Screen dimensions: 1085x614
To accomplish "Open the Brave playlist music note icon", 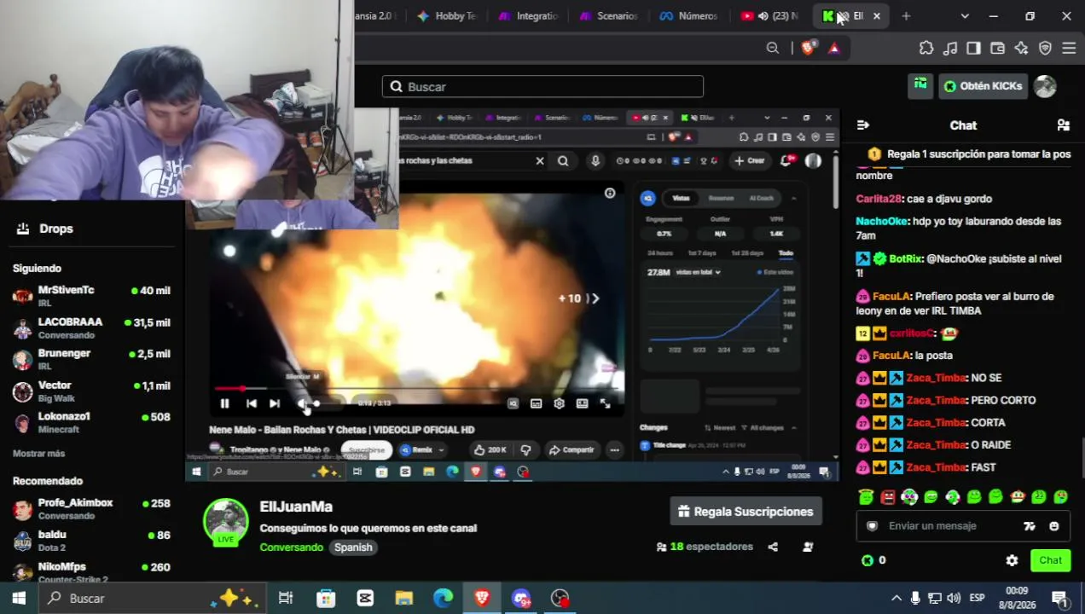I will pyautogui.click(x=950, y=49).
